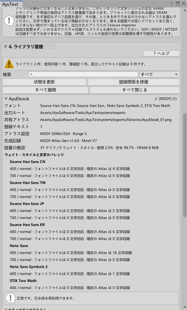Click the checkmark next to [MSDF] (1)
Viewport: 187px width, 310px height.
[x=156, y=99]
